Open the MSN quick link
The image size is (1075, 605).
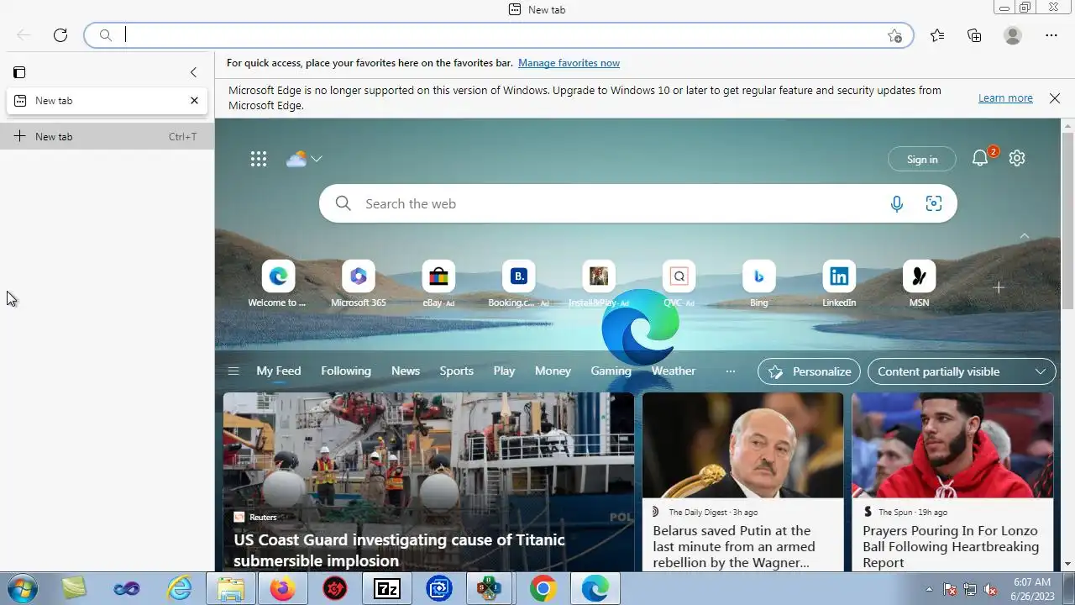pos(919,284)
